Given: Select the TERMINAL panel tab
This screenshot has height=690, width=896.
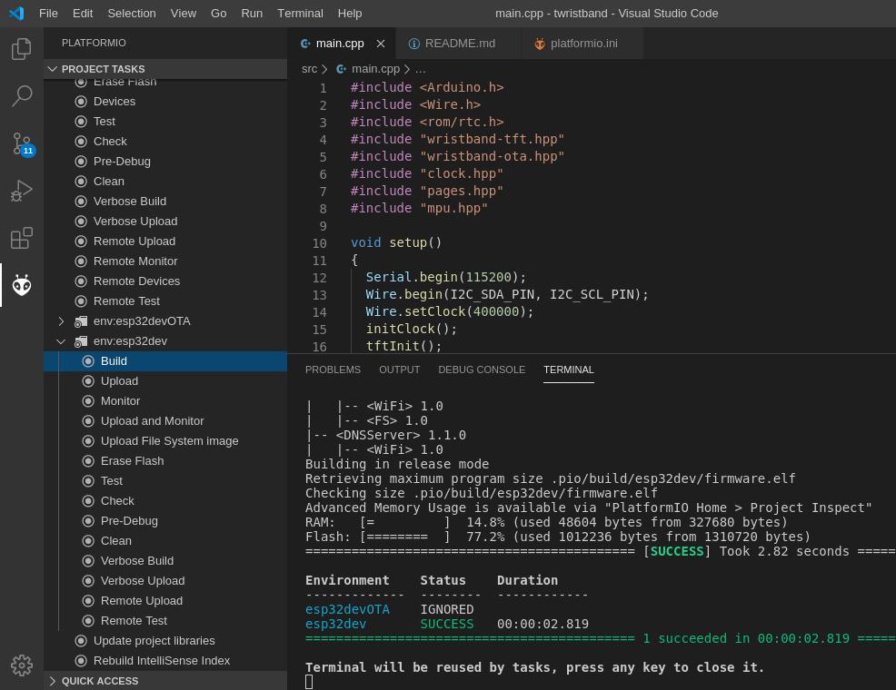Looking at the screenshot, I should pos(569,370).
